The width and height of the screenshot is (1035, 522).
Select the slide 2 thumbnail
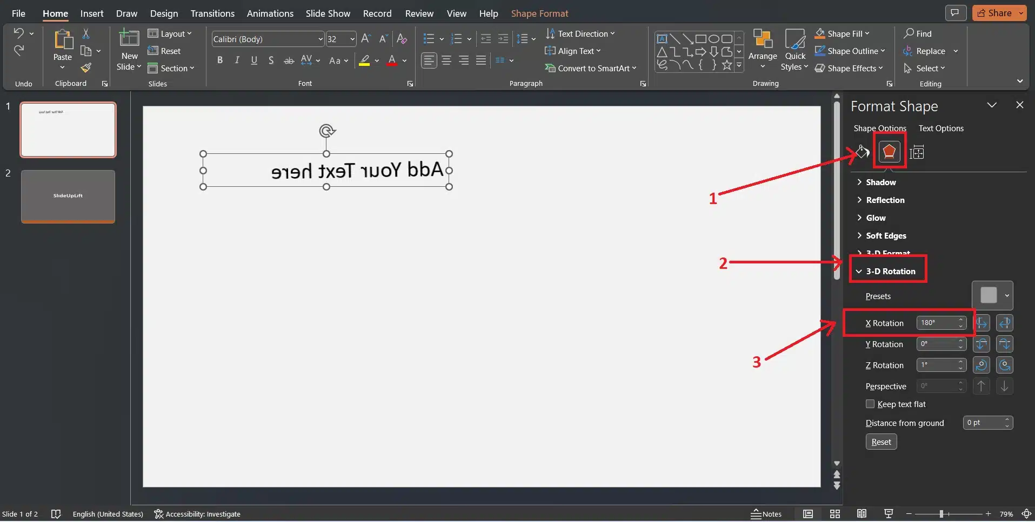(68, 196)
